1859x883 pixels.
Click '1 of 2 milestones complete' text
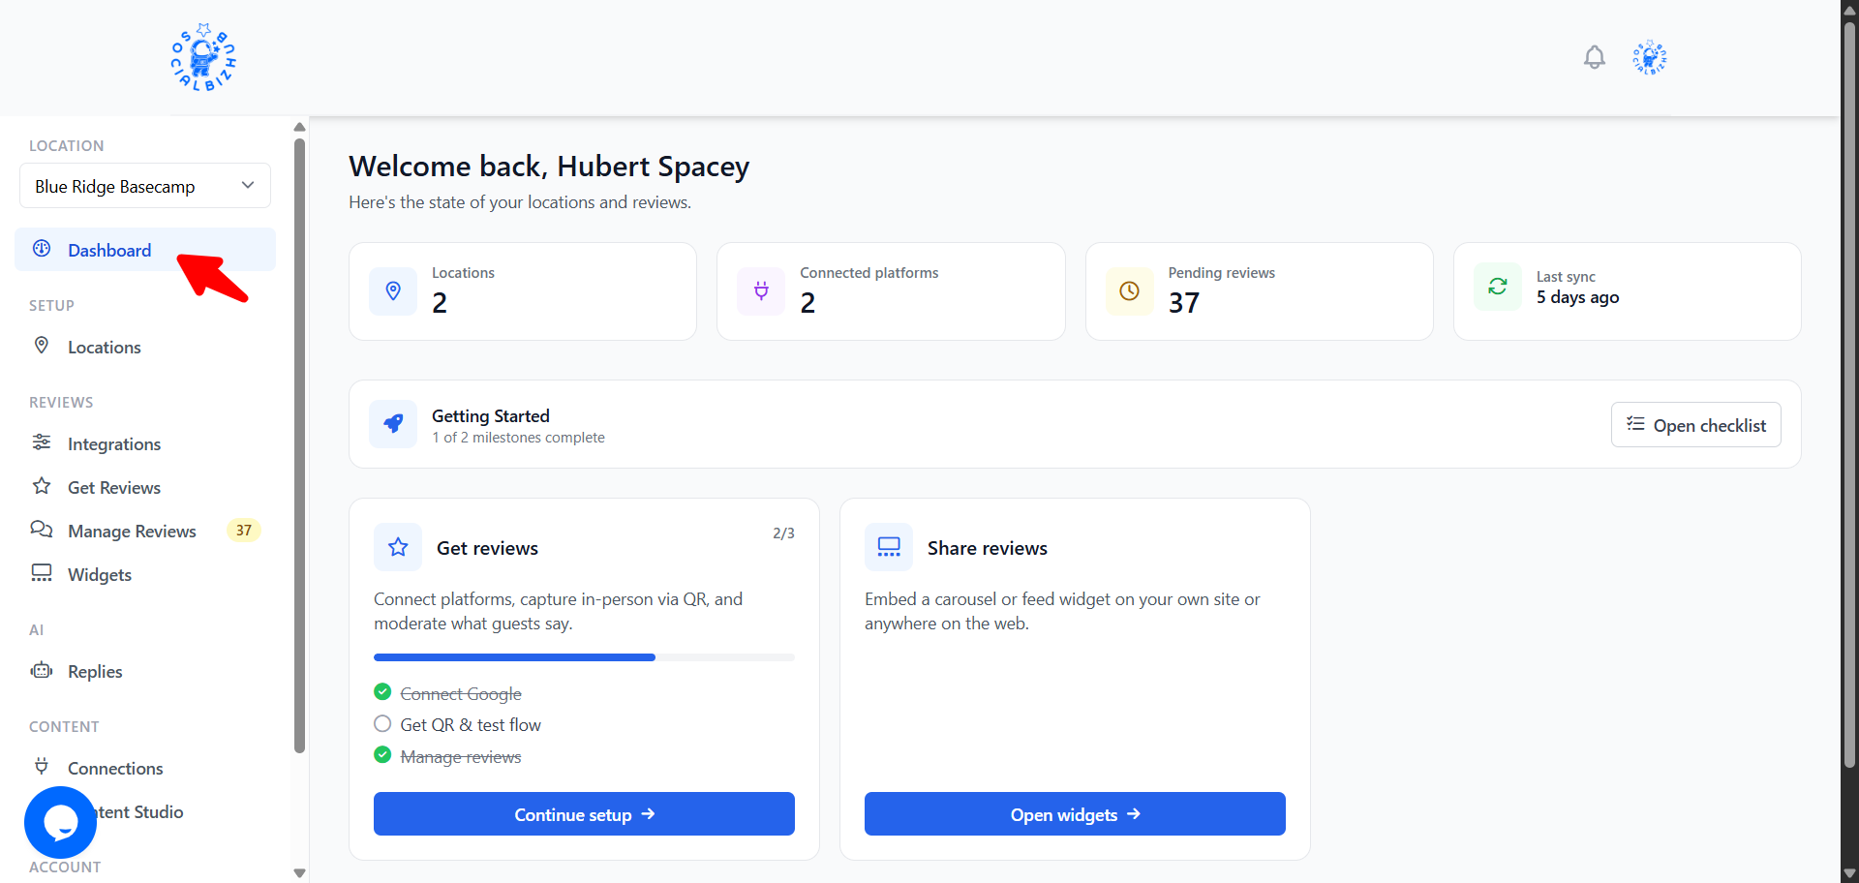coord(518,438)
